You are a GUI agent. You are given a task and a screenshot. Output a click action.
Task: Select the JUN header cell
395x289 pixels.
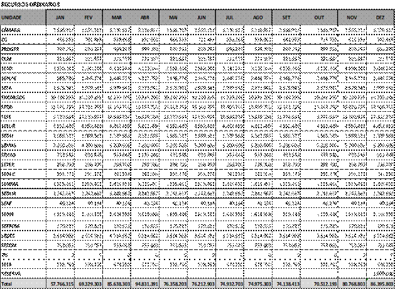click(x=202, y=18)
